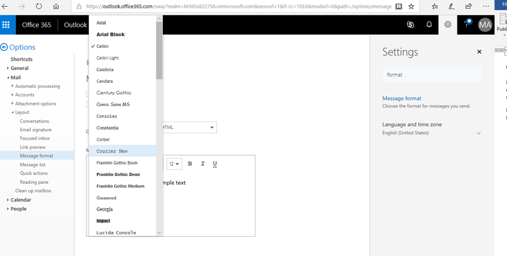Pick Calibri Light font

point(122,58)
